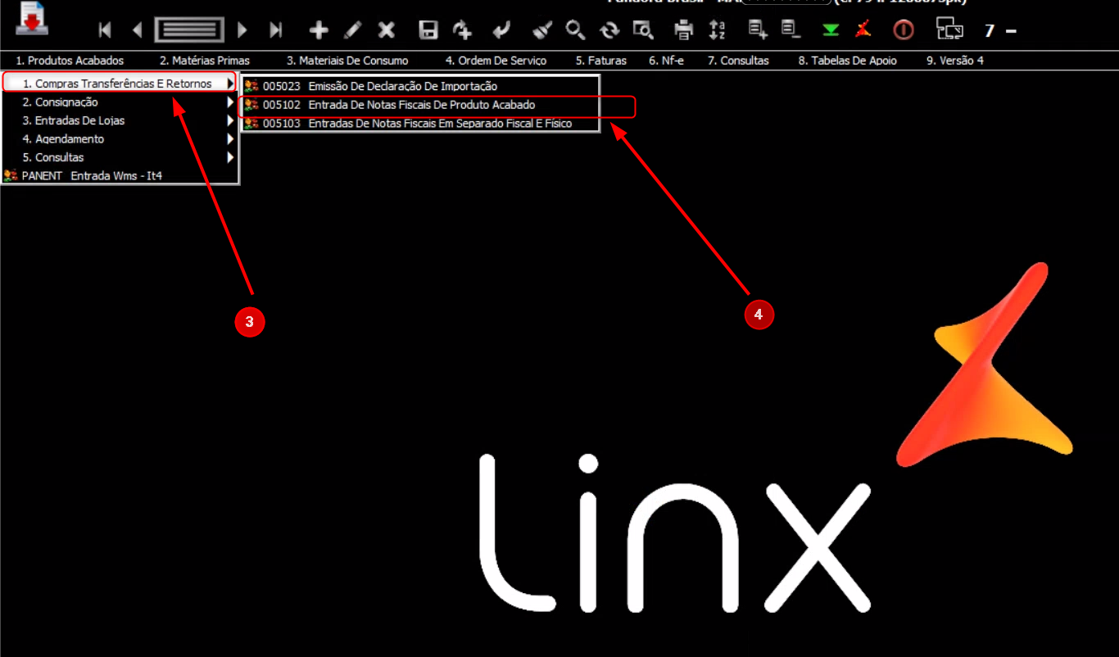Open the Versão 4 menu
The image size is (1119, 657).
[955, 61]
